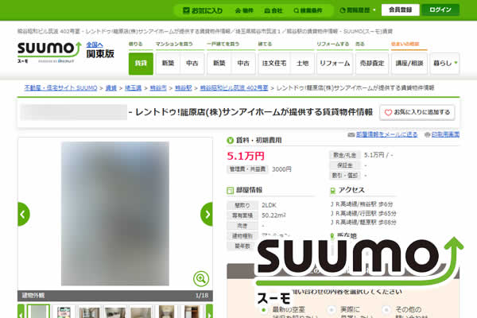Click the heart お気に入りに追加する button
This screenshot has width=477, height=318.
pyautogui.click(x=417, y=112)
